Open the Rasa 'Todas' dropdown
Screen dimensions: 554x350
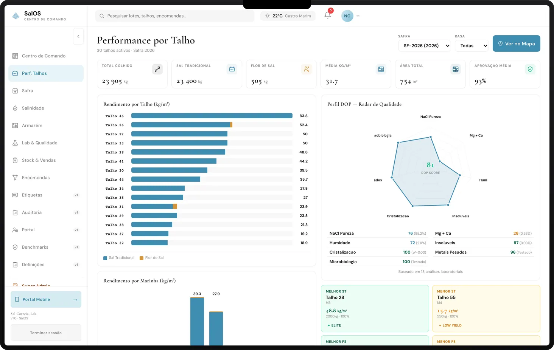point(471,45)
